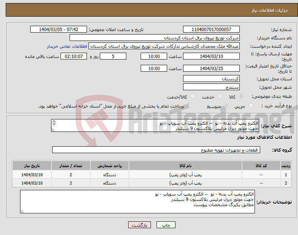Select the کالا/خدمت radio button
This screenshot has height=235, width=298.
[x=192, y=96]
